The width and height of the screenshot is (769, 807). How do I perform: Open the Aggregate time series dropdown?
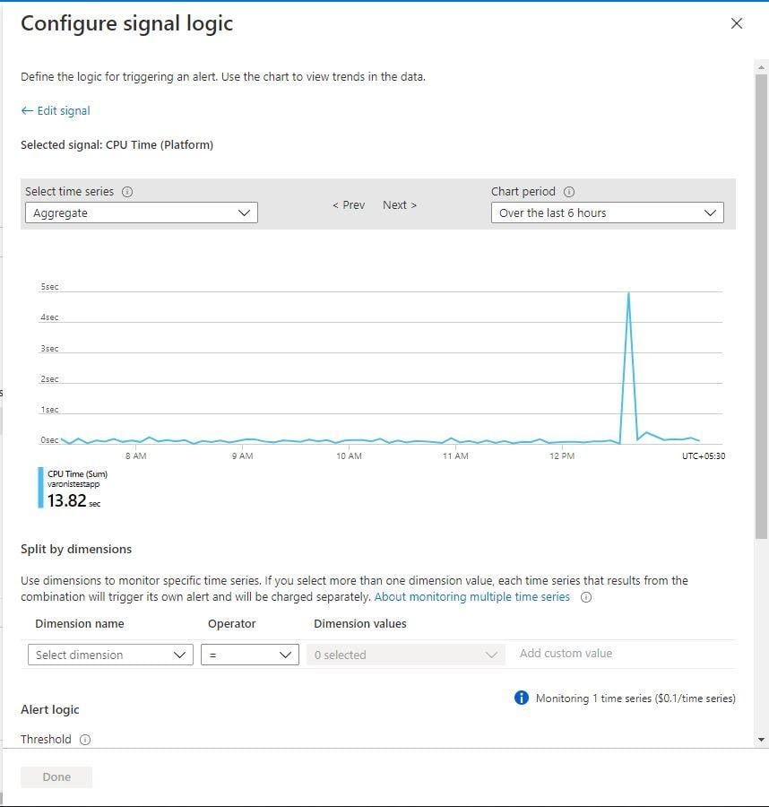coord(142,213)
